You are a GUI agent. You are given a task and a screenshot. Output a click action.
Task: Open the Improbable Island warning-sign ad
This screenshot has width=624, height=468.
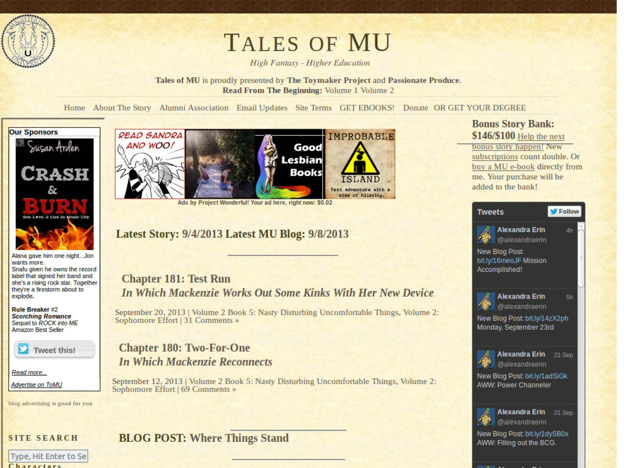(x=359, y=163)
